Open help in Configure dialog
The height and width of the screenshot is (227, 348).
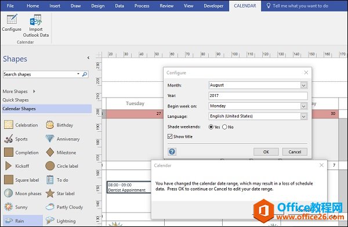(x=172, y=152)
